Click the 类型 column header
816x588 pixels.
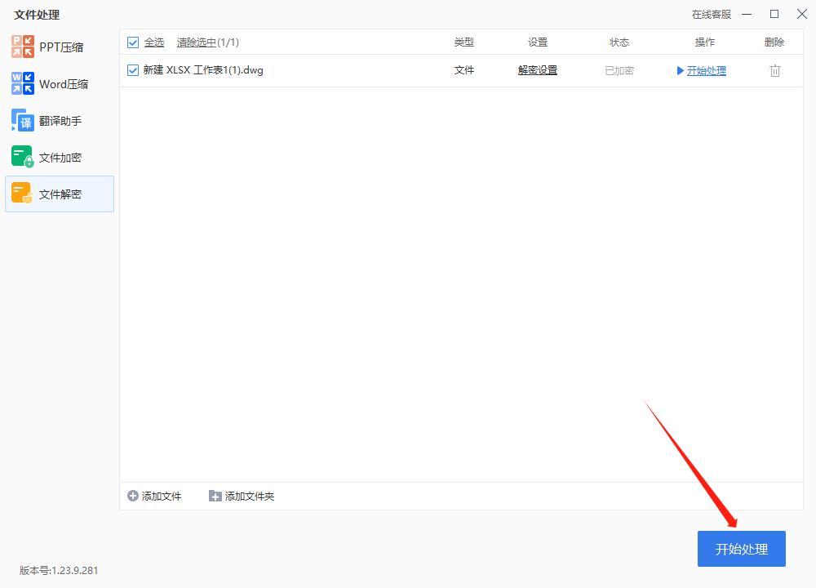[463, 42]
